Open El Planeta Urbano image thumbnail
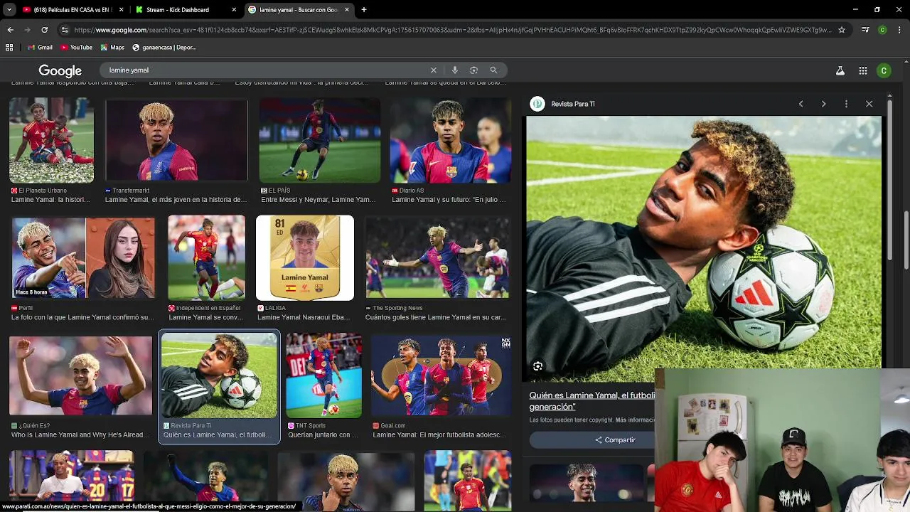 pyautogui.click(x=51, y=141)
